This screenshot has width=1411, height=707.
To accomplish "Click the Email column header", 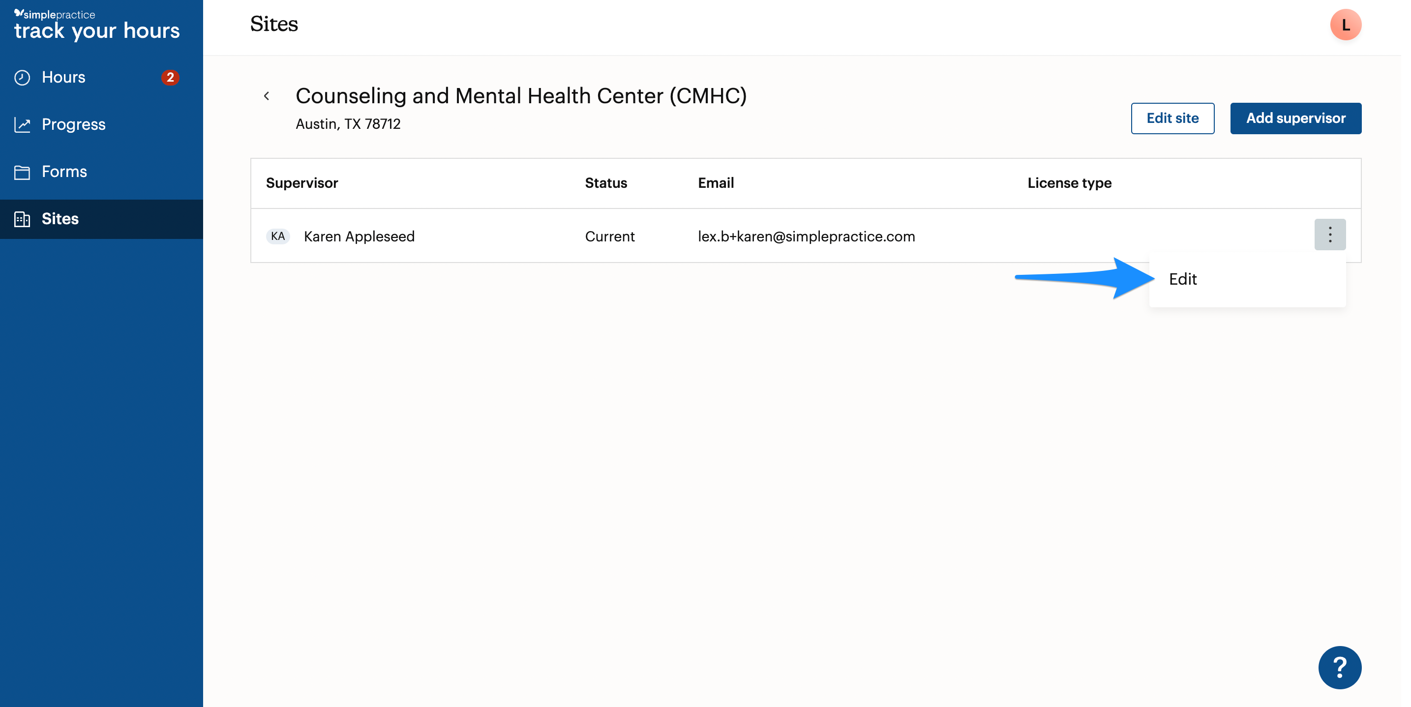I will tap(716, 183).
